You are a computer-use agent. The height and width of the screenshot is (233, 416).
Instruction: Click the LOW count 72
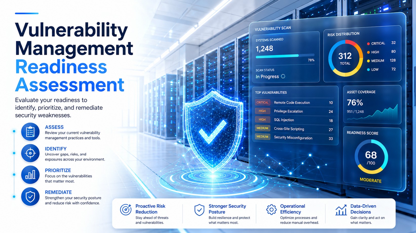393,69
